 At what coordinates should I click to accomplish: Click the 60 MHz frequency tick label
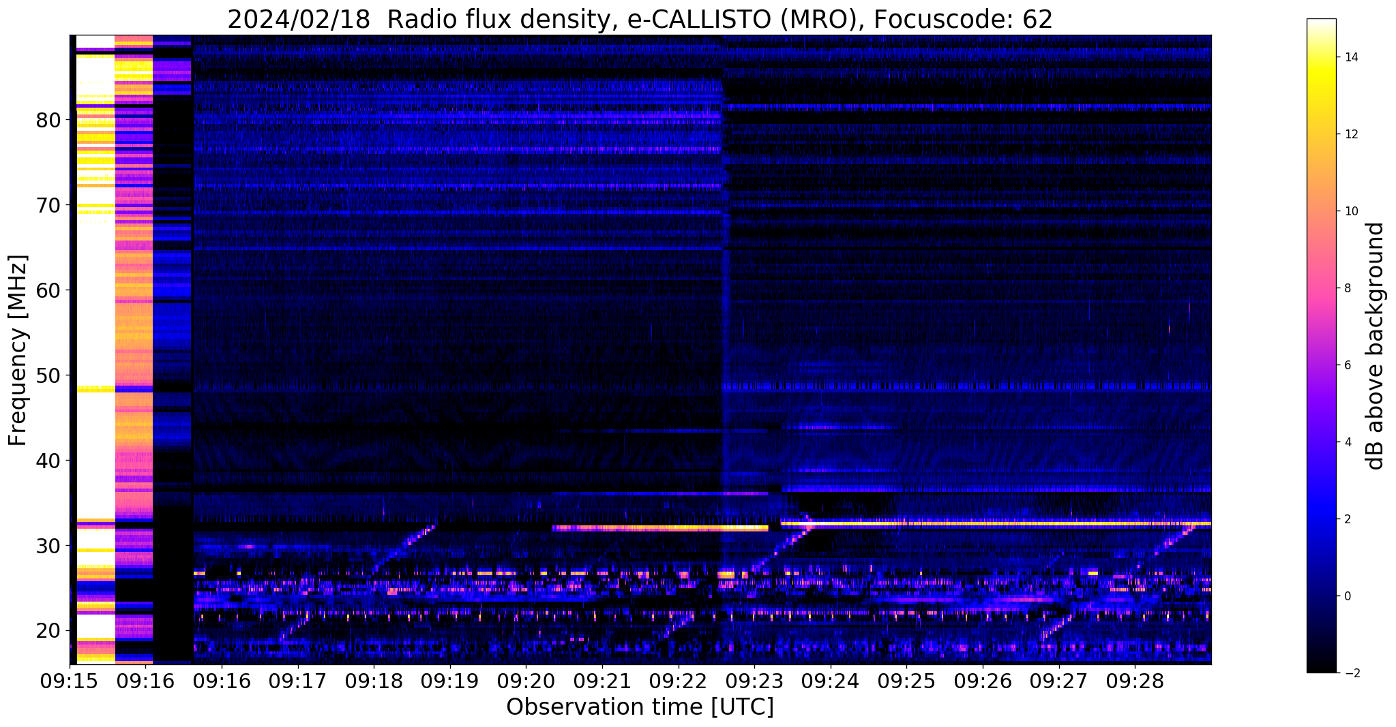click(48, 290)
